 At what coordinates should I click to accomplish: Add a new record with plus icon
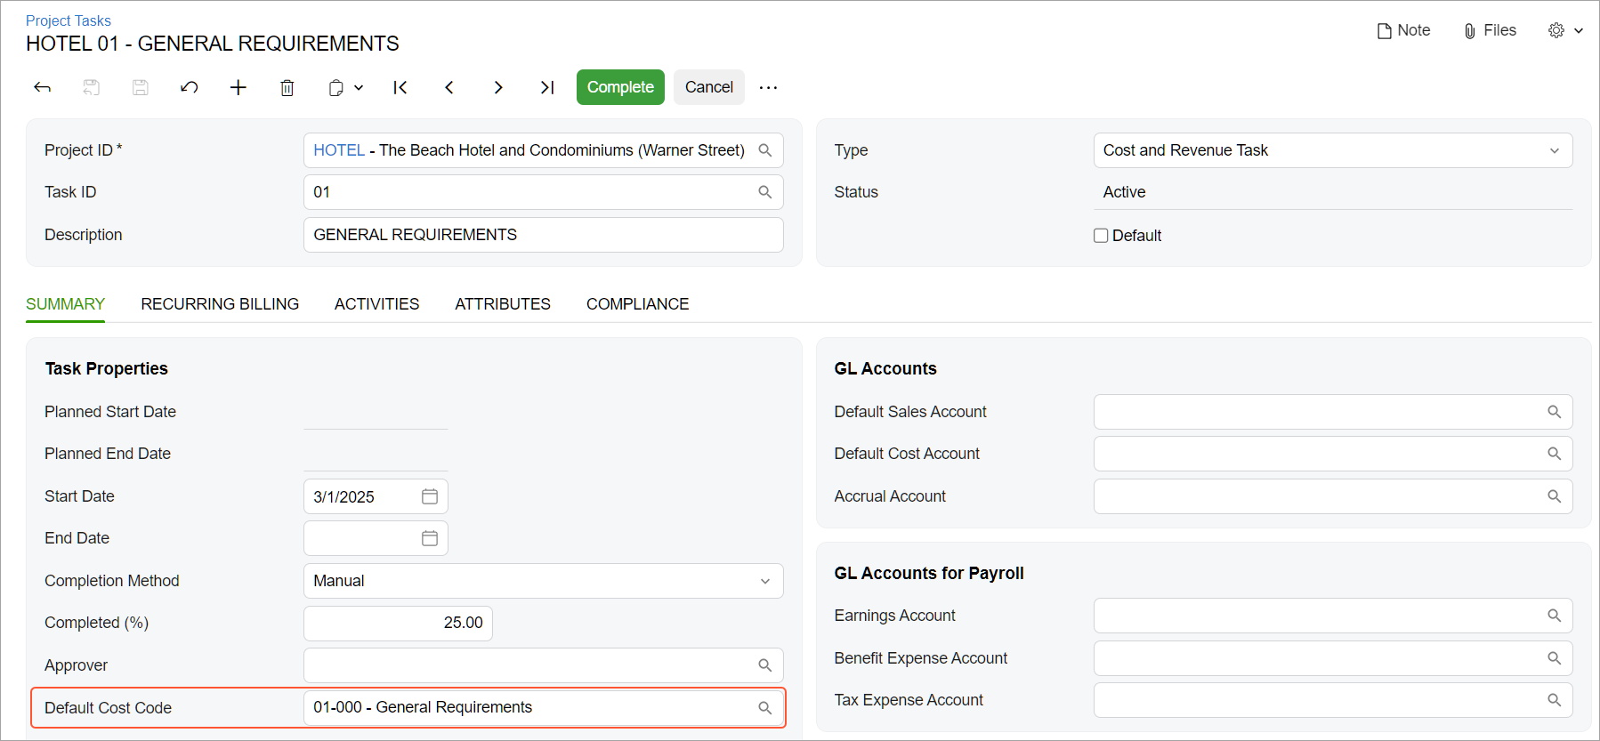(x=238, y=87)
